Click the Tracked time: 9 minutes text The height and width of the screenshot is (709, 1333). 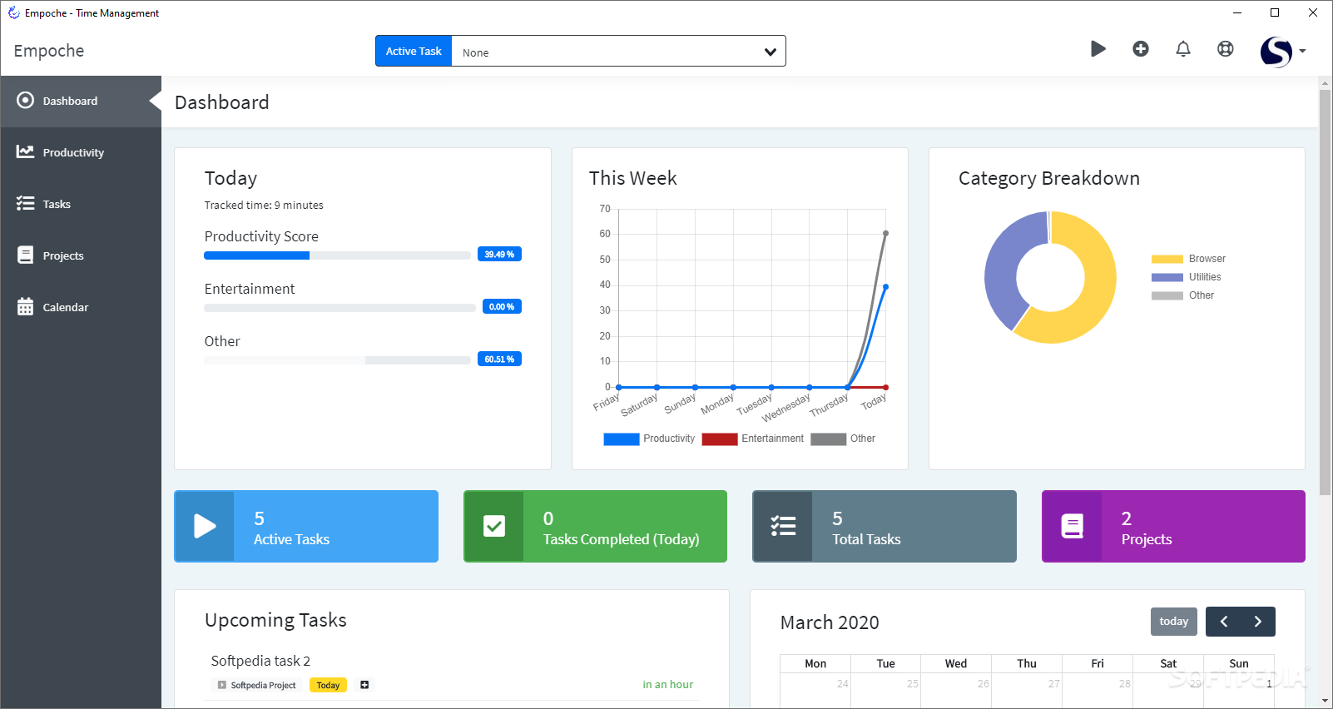[264, 206]
